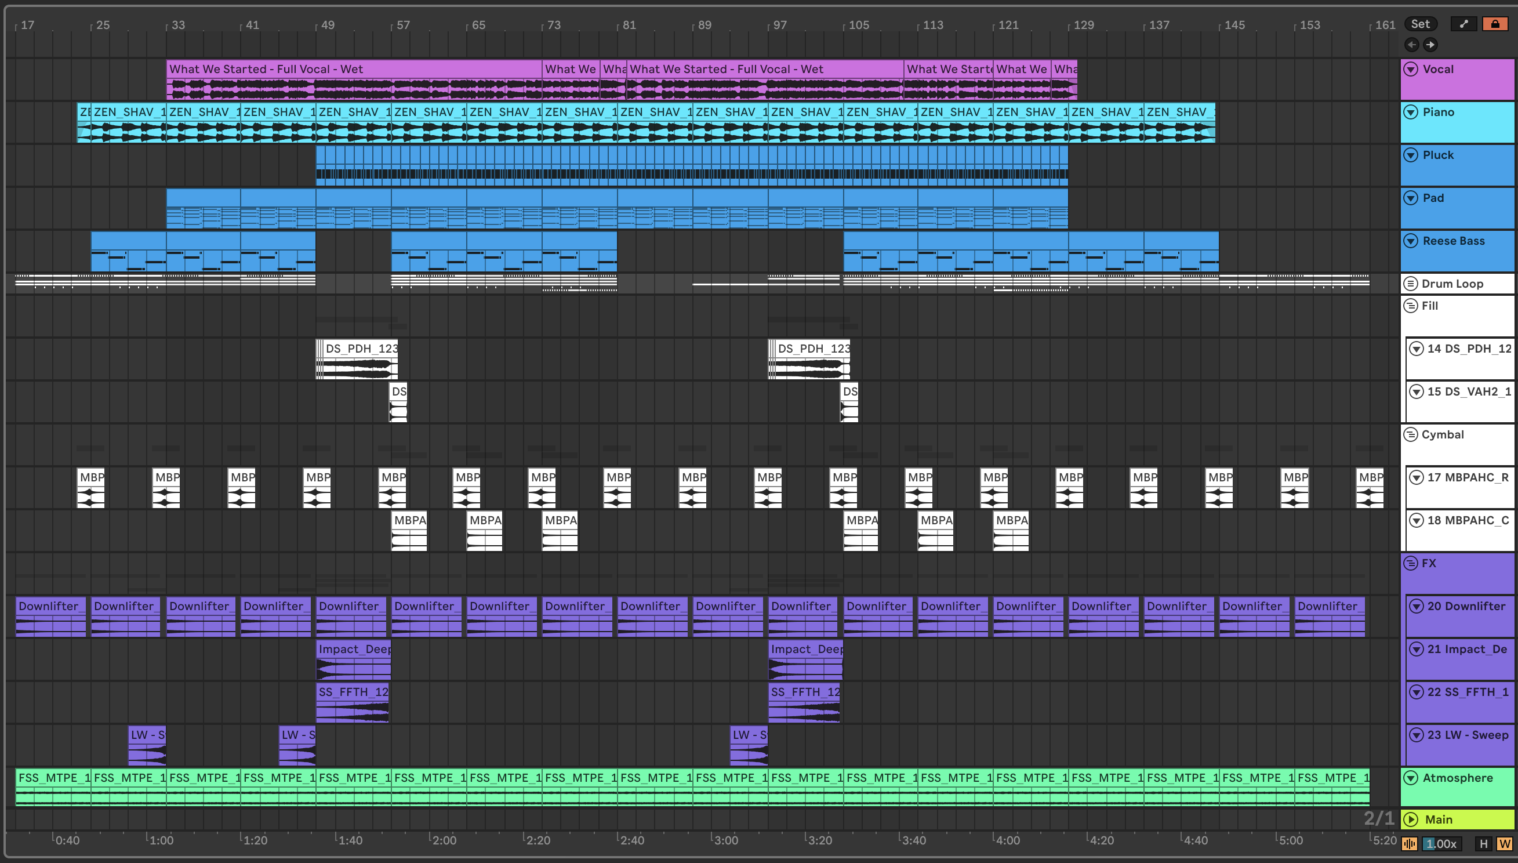
Task: Click the FX group fold icon
Action: (x=1410, y=563)
